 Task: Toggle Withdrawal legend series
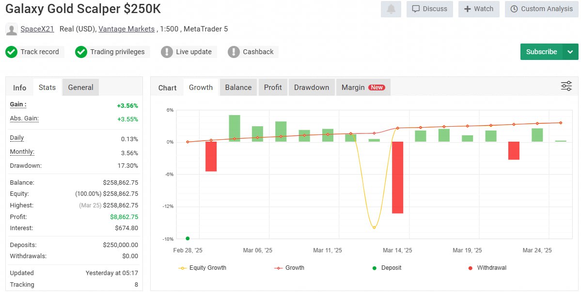[487, 268]
